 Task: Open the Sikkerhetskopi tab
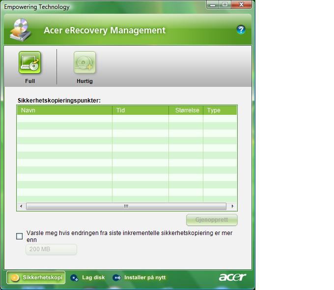[x=36, y=277]
